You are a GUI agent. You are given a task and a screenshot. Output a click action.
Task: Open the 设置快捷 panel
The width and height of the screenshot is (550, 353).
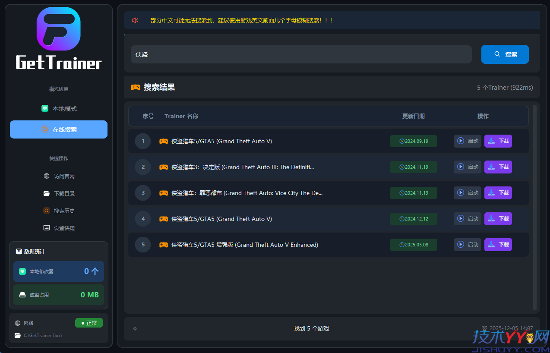pyautogui.click(x=58, y=228)
